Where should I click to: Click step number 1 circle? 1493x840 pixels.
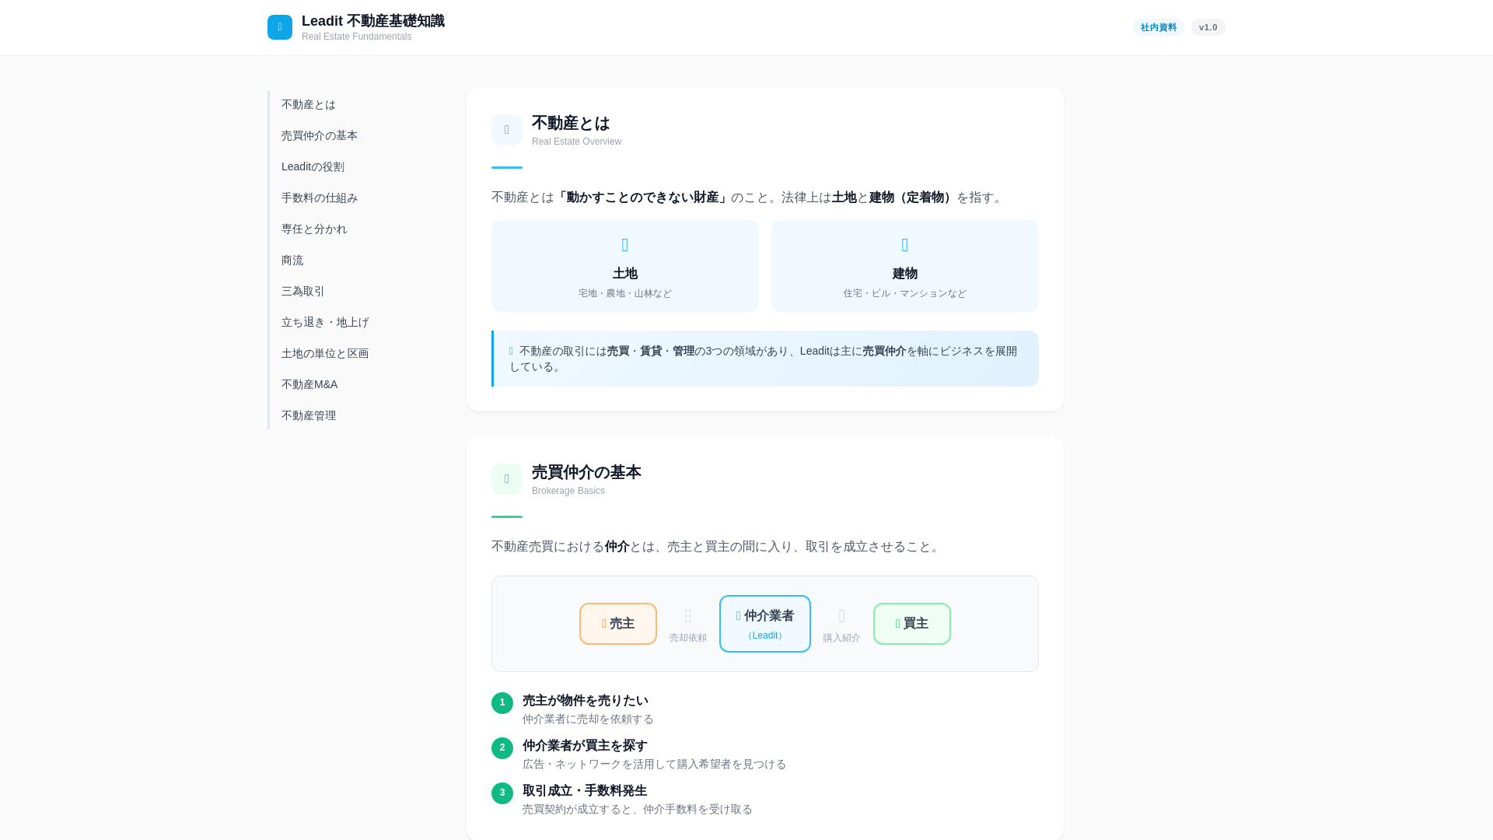pyautogui.click(x=502, y=703)
